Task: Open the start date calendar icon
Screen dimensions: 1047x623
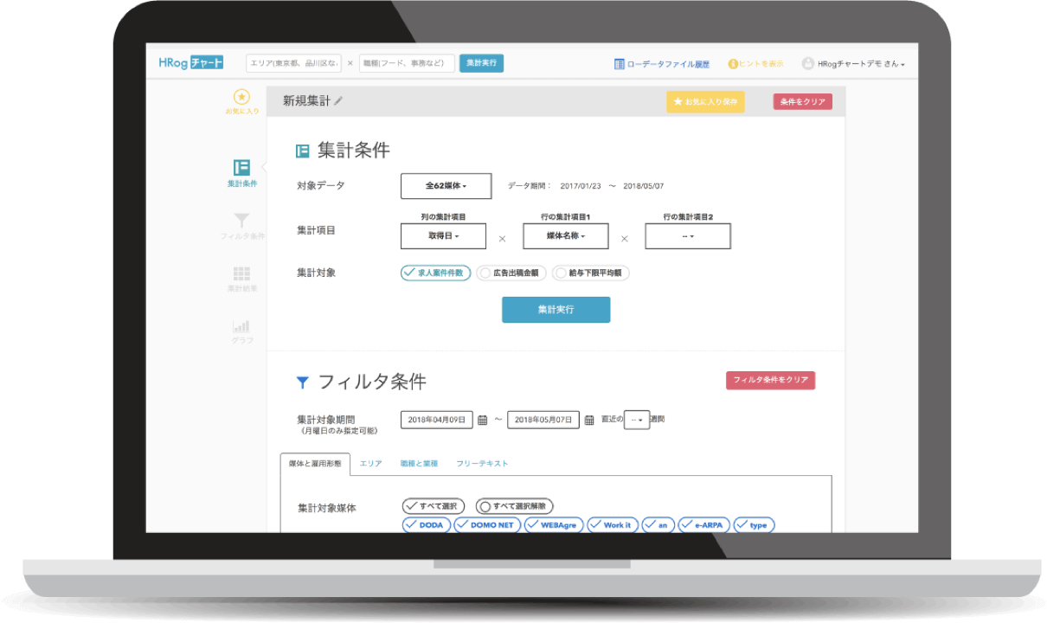Action: [x=483, y=420]
